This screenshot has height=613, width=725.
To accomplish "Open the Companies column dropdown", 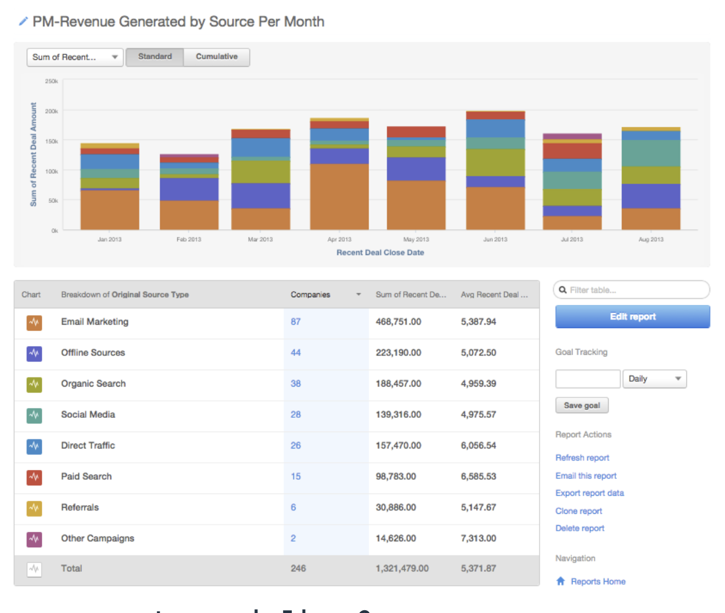I will [358, 294].
